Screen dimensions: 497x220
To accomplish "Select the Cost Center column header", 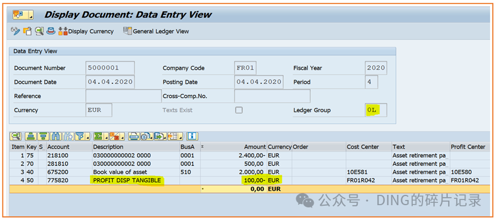I will click(x=369, y=147).
